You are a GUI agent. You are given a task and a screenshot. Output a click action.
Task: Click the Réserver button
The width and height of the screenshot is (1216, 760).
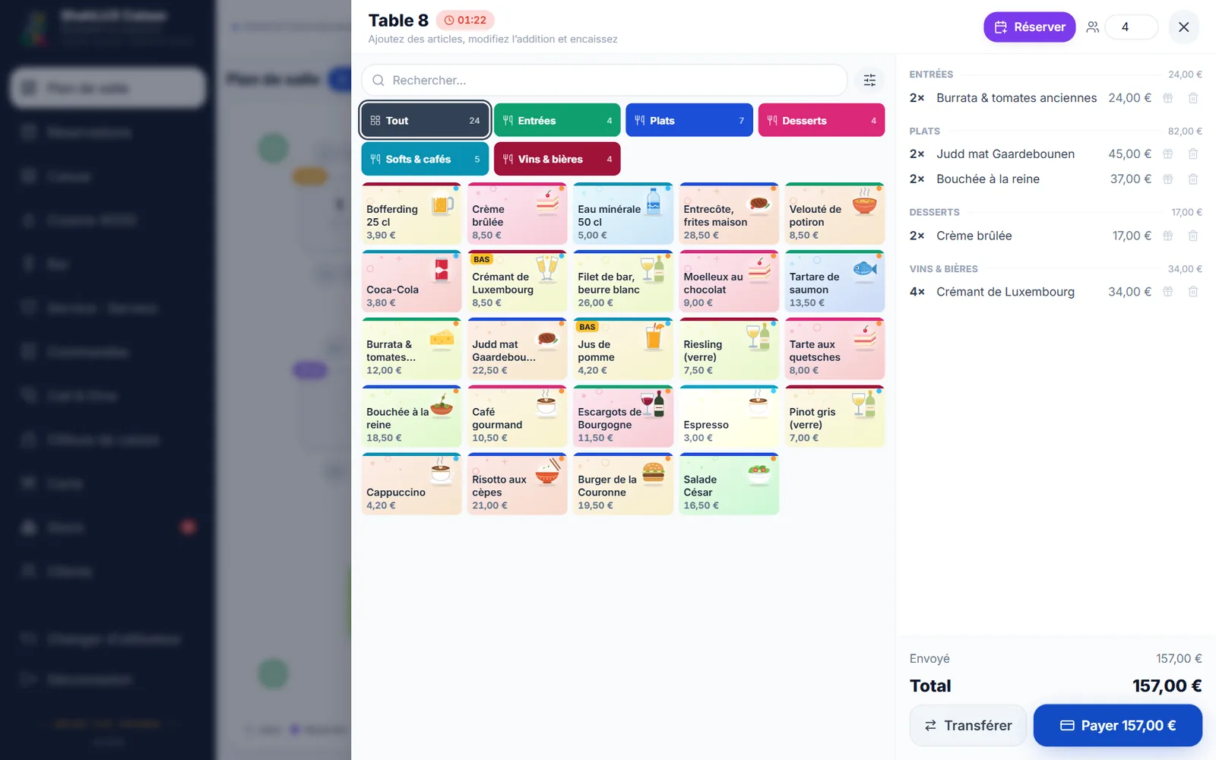1029,27
